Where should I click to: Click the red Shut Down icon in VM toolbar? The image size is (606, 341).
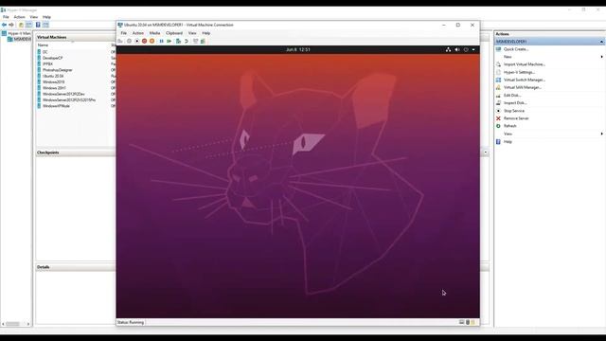[144, 41]
